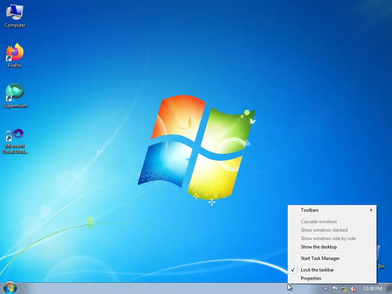Screen dimensions: 392x294
Task: Click the Show desktop strip at the end of the taskbar
Action: click(389, 289)
